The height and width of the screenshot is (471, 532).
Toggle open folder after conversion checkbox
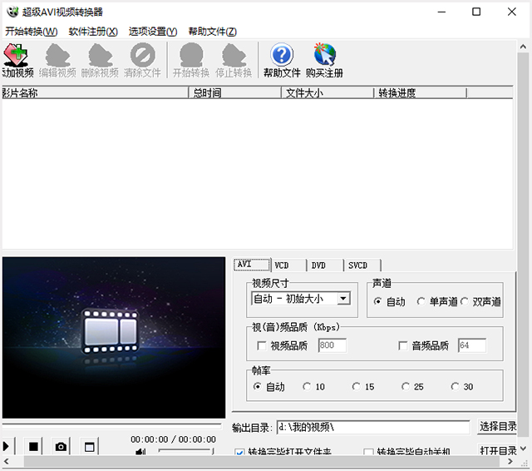click(x=239, y=452)
